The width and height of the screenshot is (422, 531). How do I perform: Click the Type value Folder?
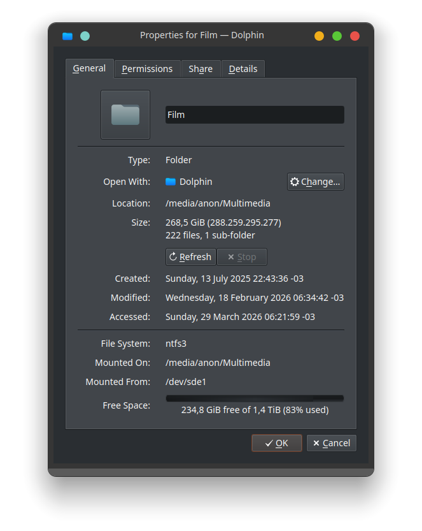[178, 160]
